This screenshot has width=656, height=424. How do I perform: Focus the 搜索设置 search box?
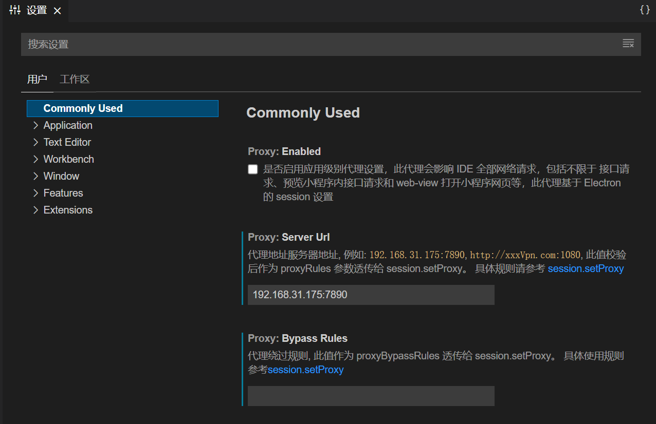(x=319, y=44)
